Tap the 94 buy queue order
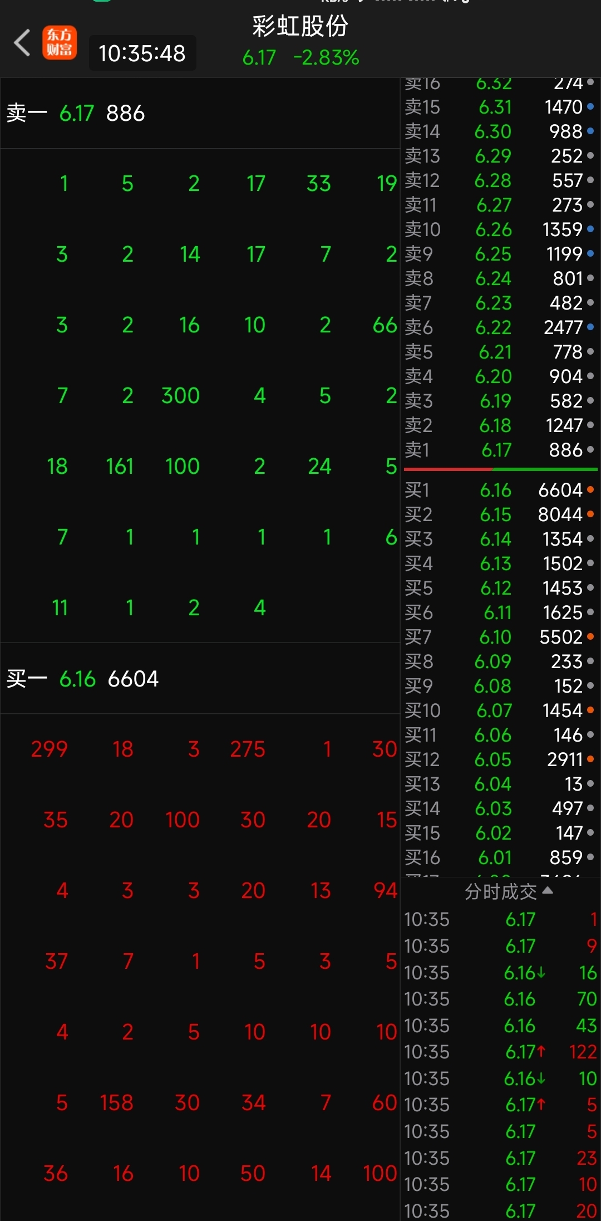The width and height of the screenshot is (601, 1221). [385, 891]
